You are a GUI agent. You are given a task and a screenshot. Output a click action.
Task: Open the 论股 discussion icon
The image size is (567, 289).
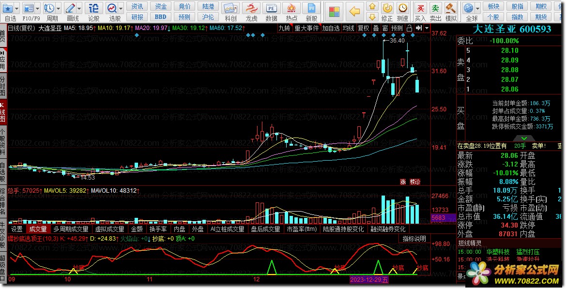tap(93, 8)
